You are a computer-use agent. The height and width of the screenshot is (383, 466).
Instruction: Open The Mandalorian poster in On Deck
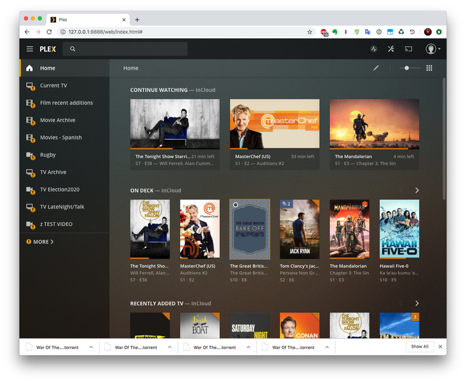click(349, 229)
